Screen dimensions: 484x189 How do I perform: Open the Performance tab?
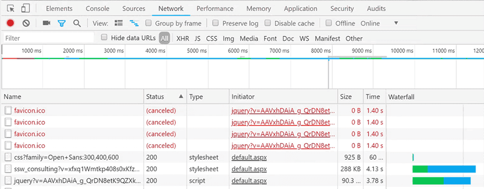point(215,9)
